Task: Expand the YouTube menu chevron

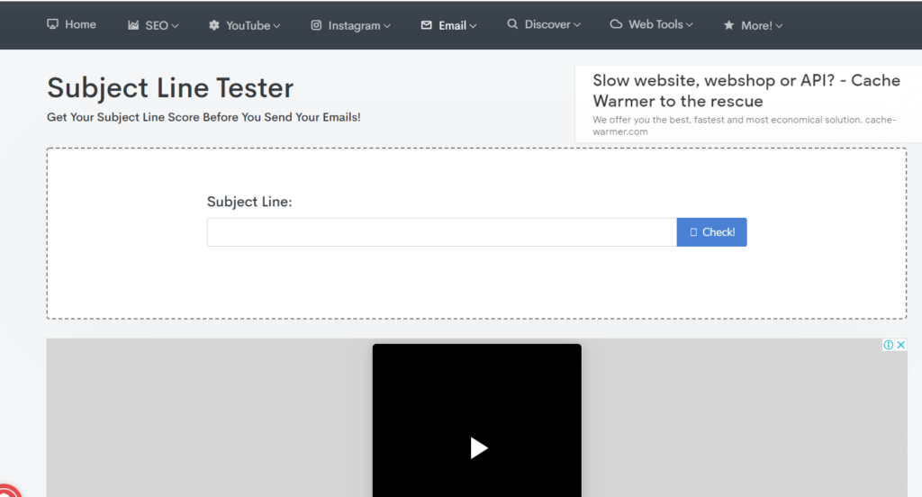Action: 276,26
